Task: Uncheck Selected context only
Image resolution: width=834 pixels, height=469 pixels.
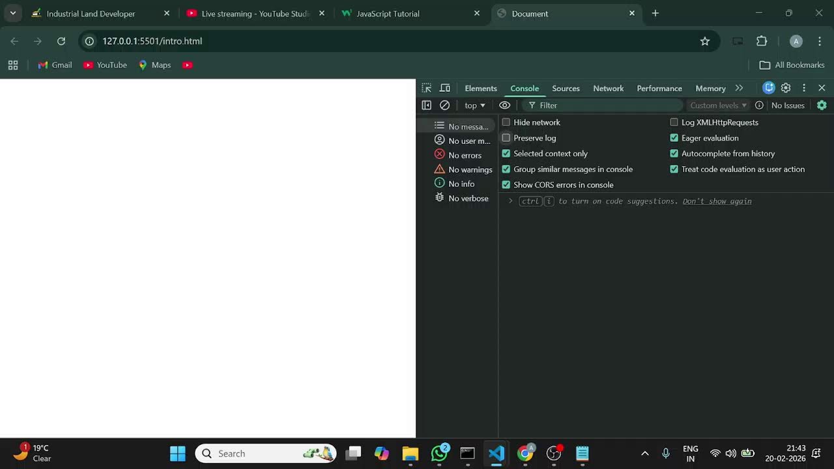Action: 506,153
